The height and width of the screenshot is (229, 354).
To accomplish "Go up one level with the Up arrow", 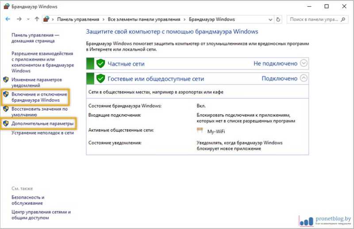I will pos(37,19).
